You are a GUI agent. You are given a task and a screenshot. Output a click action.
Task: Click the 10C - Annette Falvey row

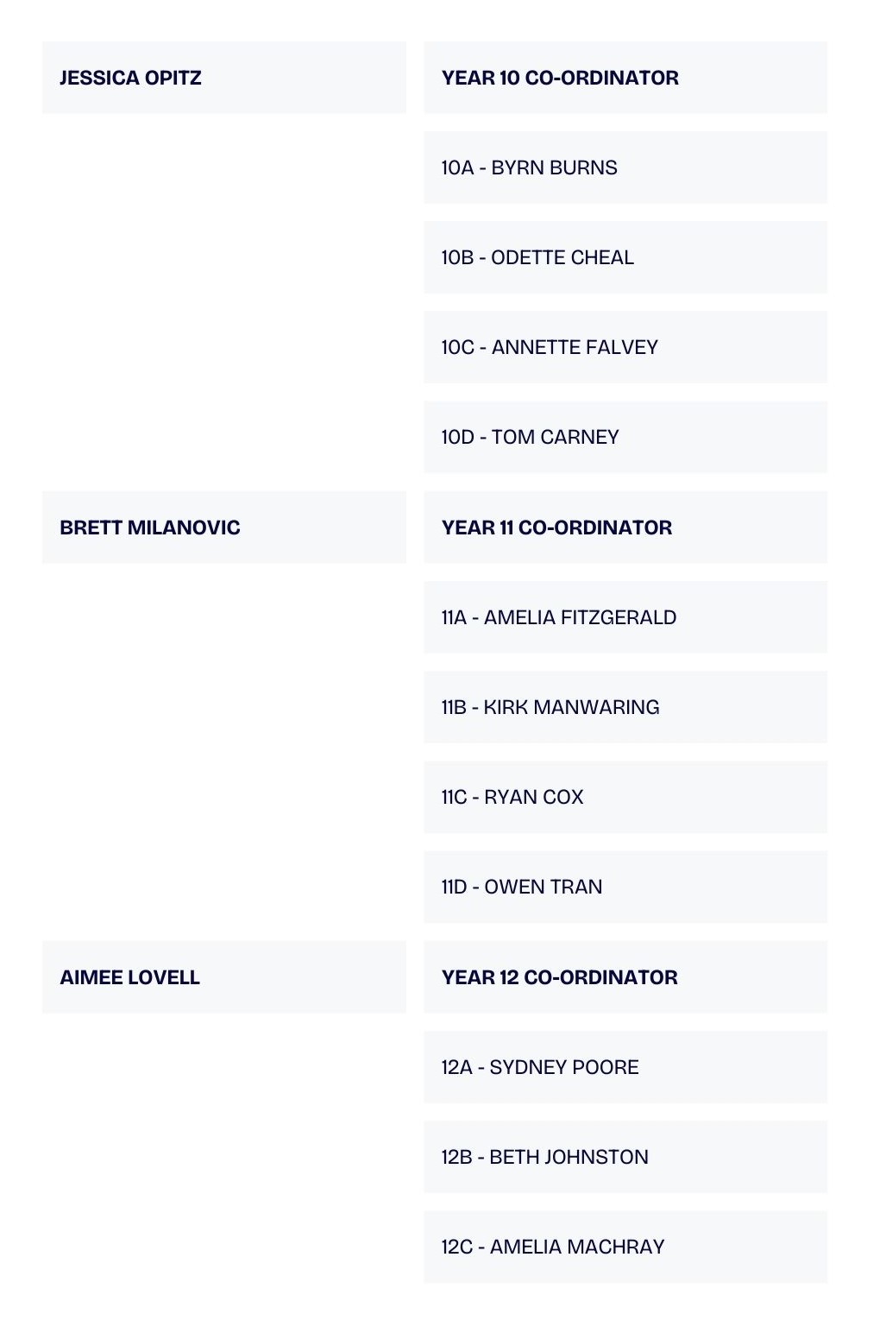[625, 347]
